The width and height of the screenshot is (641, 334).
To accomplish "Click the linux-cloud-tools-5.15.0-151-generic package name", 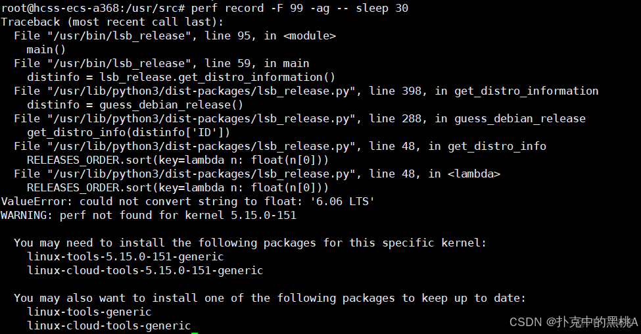I will click(x=145, y=270).
